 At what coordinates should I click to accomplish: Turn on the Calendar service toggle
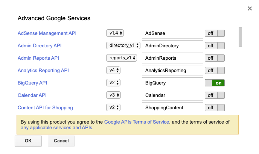pyautogui.click(x=215, y=95)
